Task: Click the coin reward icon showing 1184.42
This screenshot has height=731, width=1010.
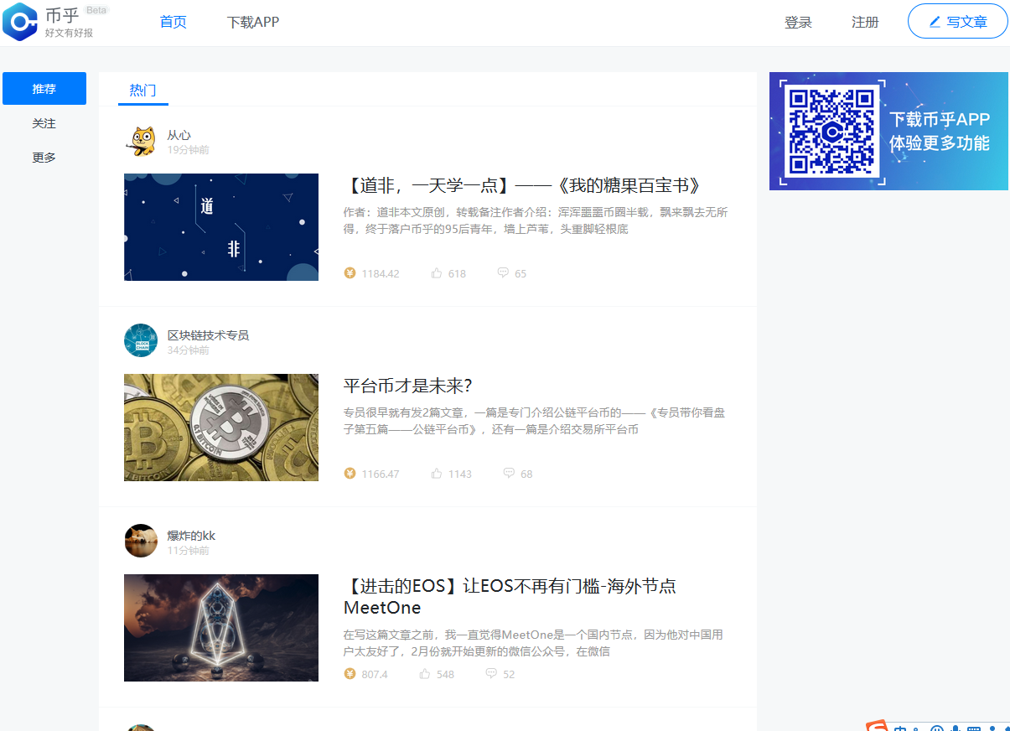Action: pos(350,273)
